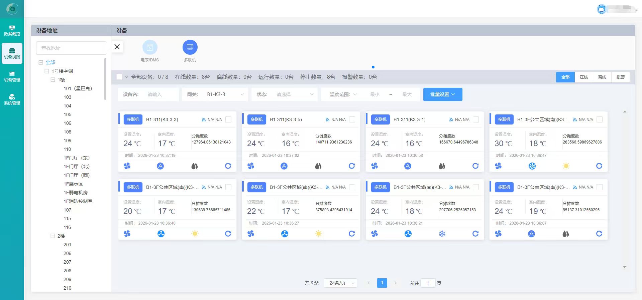Open the 系统管理 sidebar section
This screenshot has height=300, width=642.
[12, 99]
